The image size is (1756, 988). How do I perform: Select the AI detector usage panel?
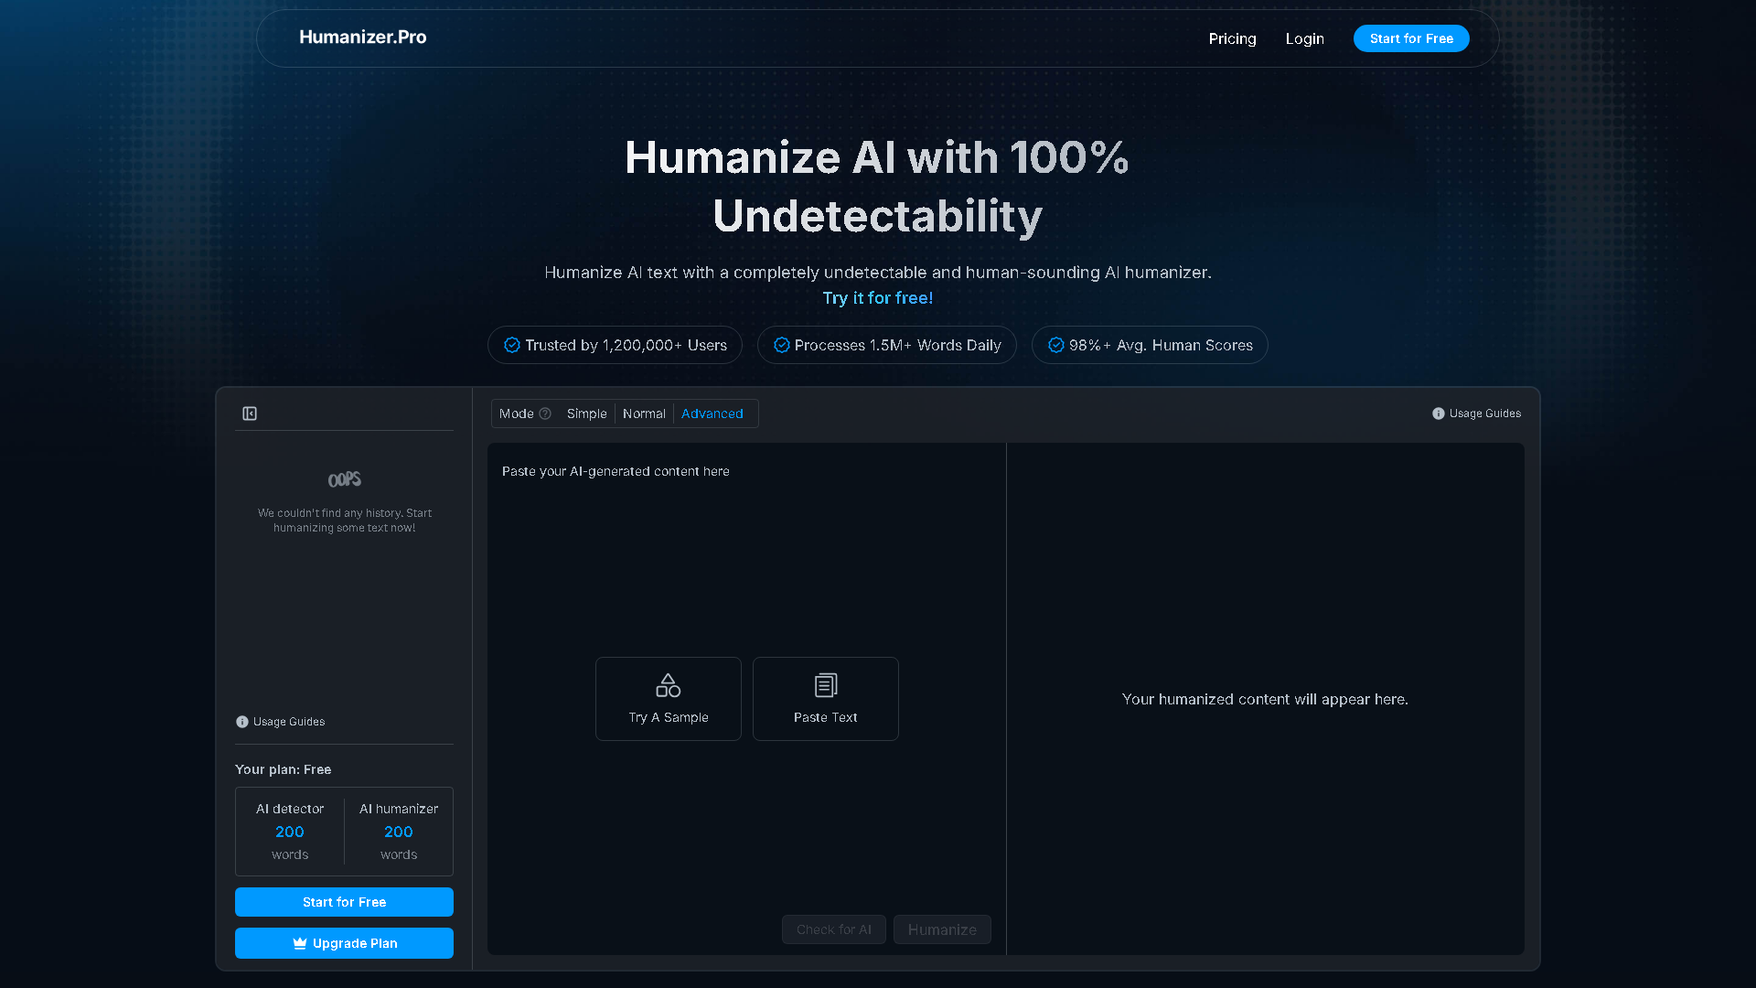coord(289,832)
